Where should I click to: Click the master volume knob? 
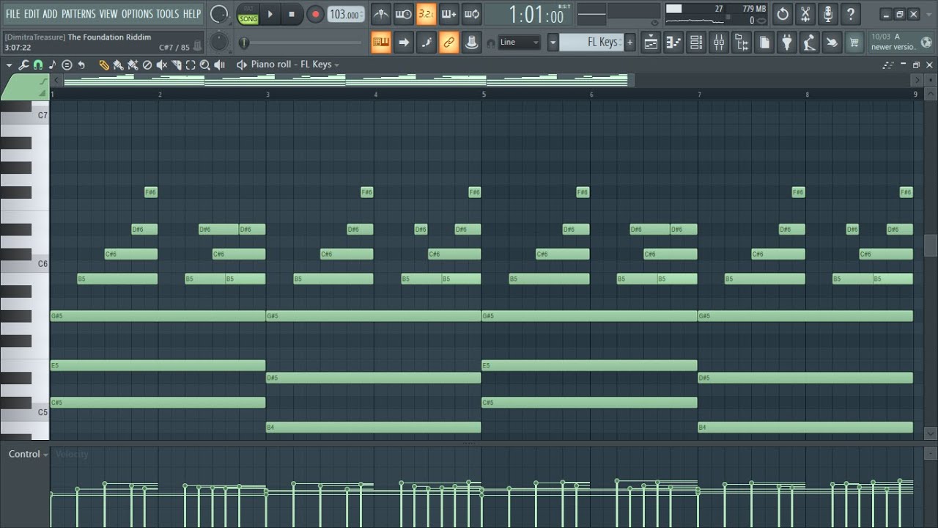pyautogui.click(x=218, y=14)
